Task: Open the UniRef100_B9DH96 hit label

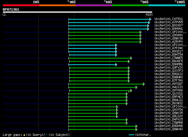Action: (169, 126)
